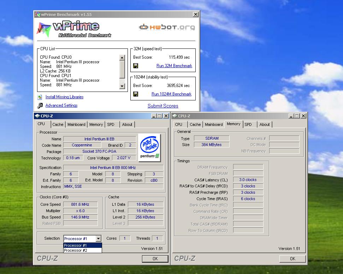Image resolution: width=343 pixels, height=274 pixels.
Task: Click the Revision cB0 value
Action: [x=154, y=180]
